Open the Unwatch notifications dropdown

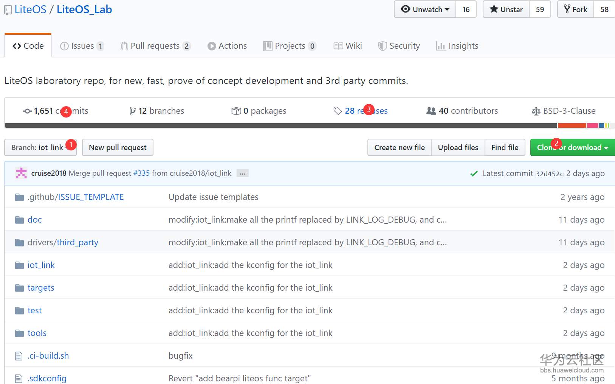pos(425,9)
